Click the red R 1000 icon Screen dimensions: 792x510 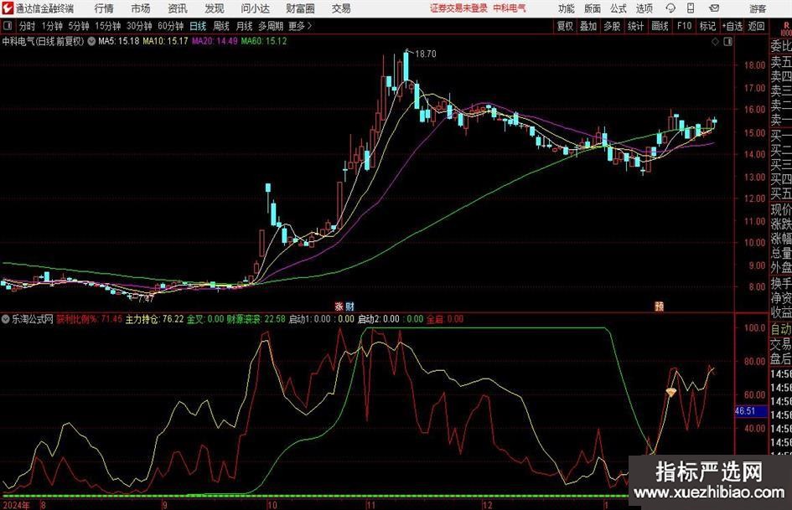(x=786, y=28)
